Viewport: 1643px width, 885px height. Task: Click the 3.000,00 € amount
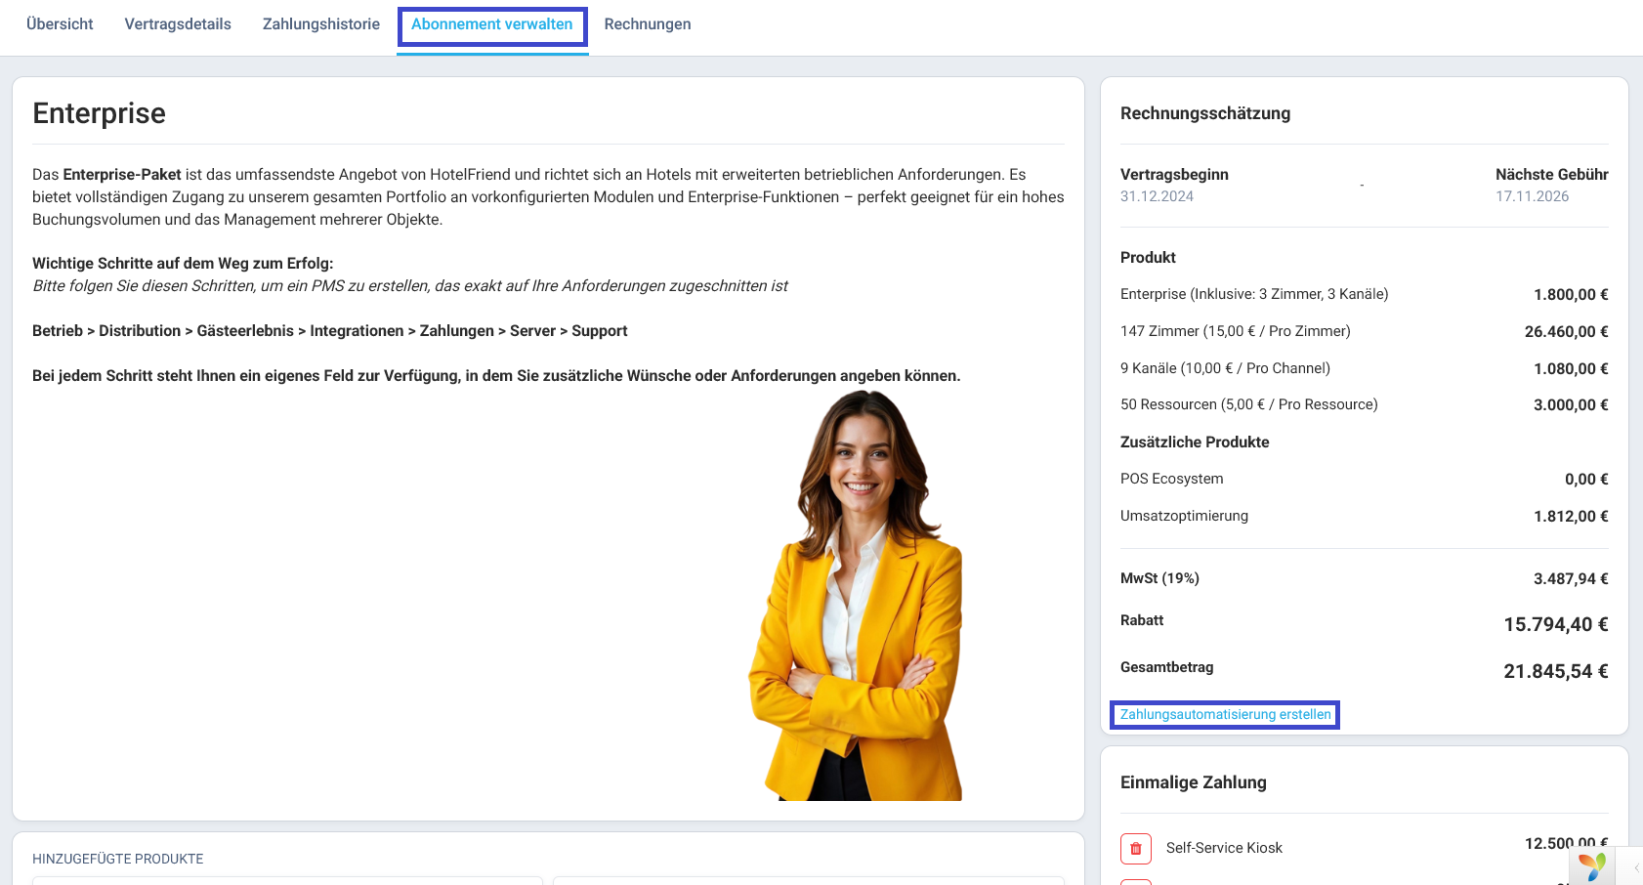tap(1571, 405)
